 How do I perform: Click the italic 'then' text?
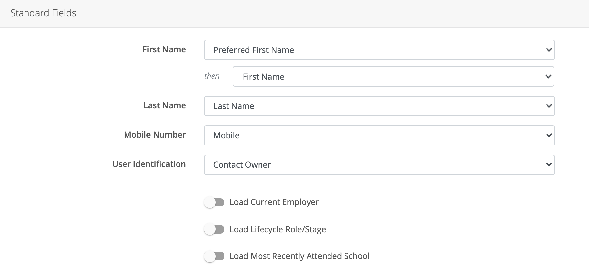click(x=212, y=76)
